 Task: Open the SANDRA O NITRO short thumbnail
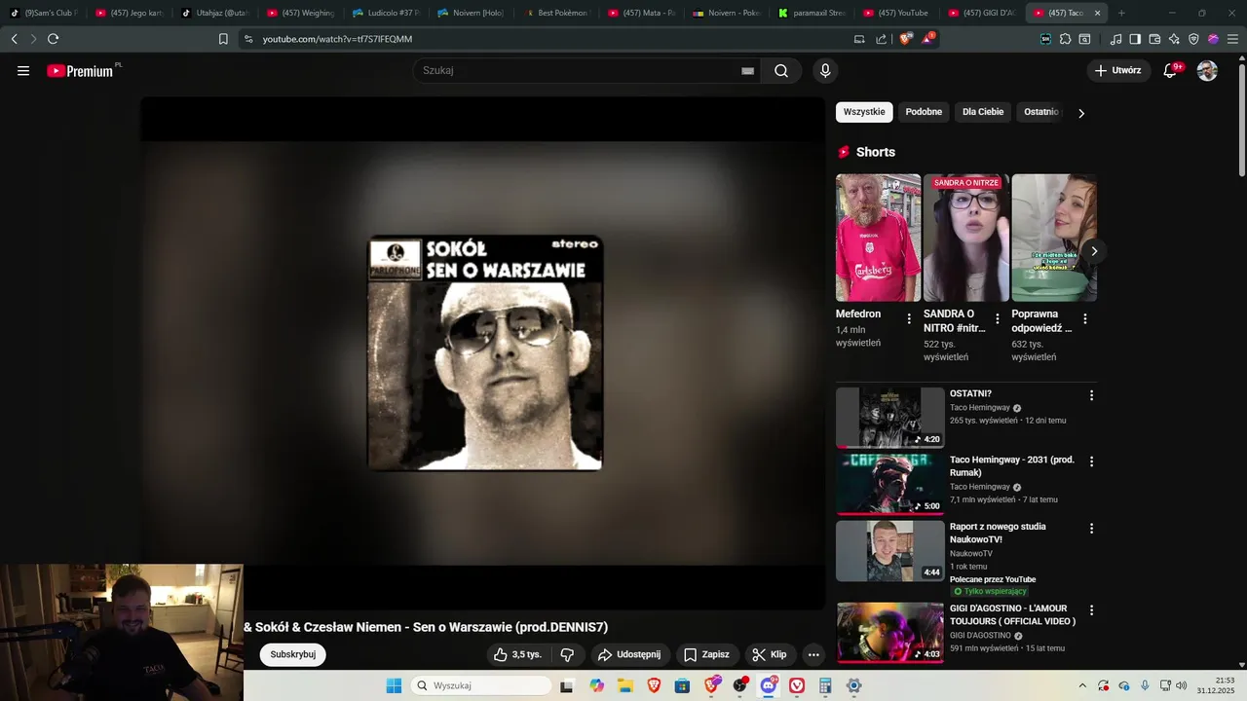coord(966,238)
